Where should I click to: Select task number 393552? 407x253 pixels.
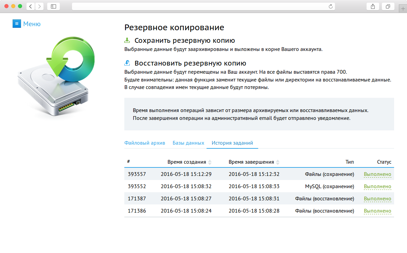[137, 186]
